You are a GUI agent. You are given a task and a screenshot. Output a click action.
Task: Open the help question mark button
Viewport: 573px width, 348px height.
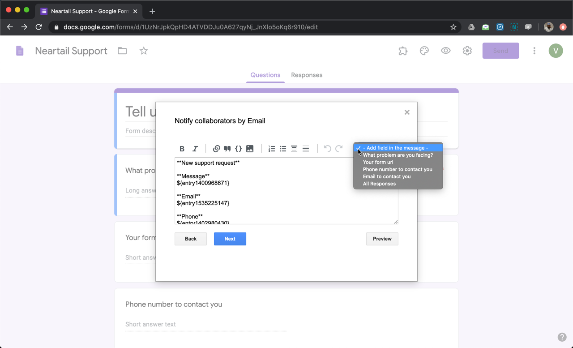(562, 337)
